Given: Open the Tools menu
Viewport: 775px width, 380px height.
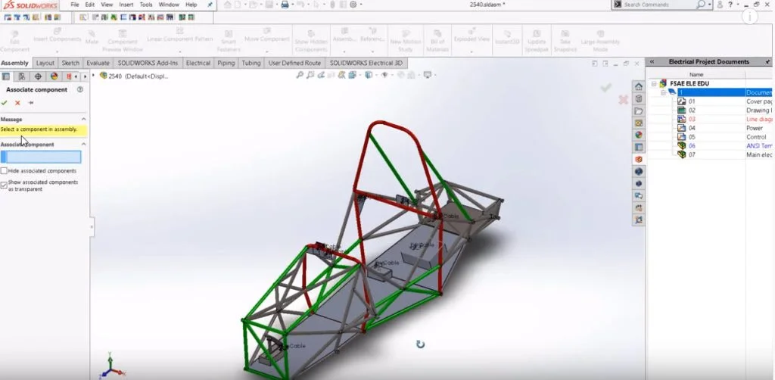Looking at the screenshot, I should (146, 5).
